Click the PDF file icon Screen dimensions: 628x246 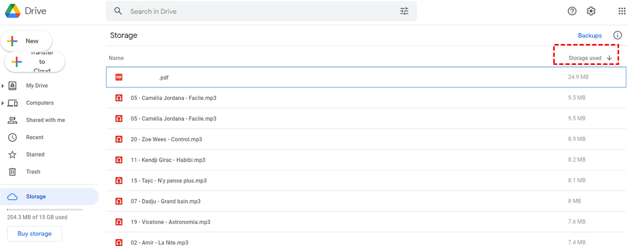click(119, 77)
